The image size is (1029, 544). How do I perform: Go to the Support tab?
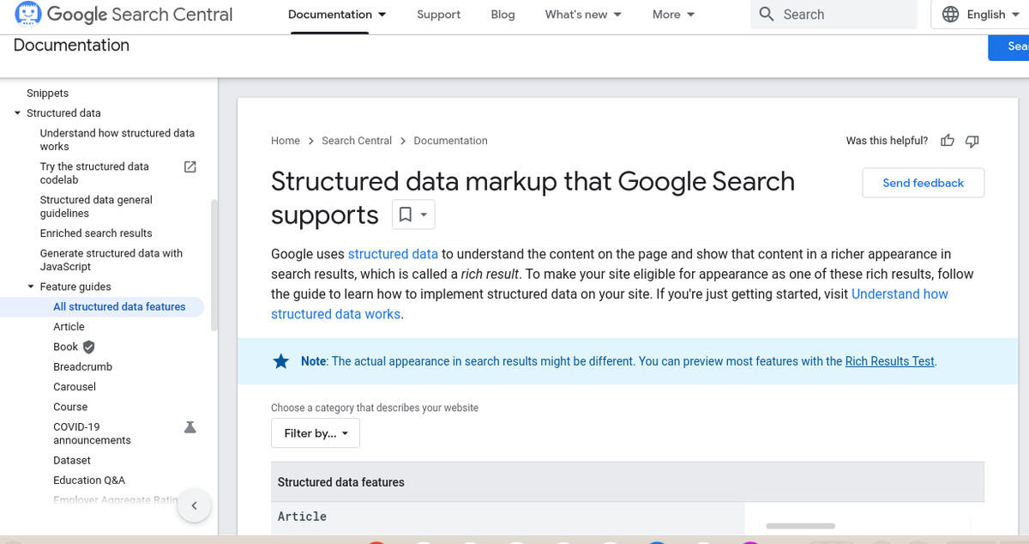(438, 15)
